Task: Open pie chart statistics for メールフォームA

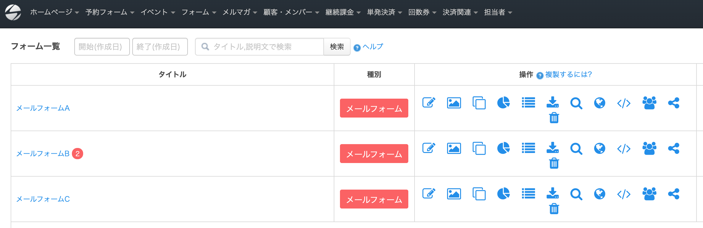Action: point(503,103)
